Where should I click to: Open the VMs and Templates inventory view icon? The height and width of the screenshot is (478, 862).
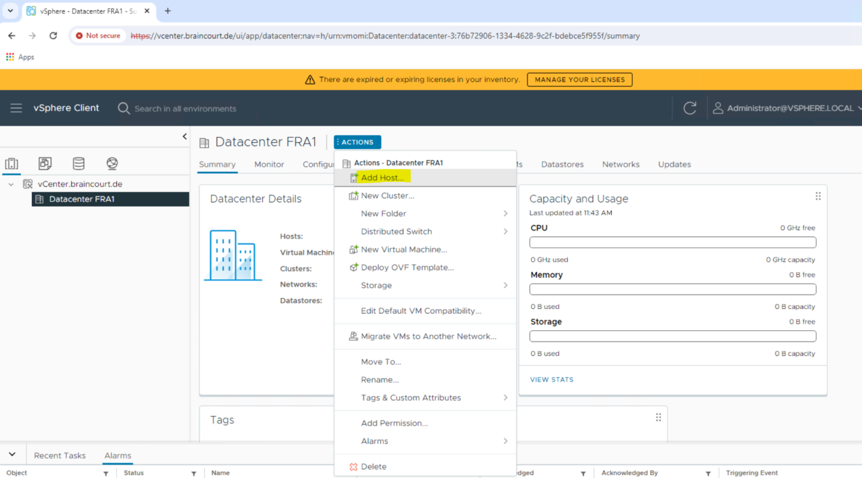[x=45, y=163]
